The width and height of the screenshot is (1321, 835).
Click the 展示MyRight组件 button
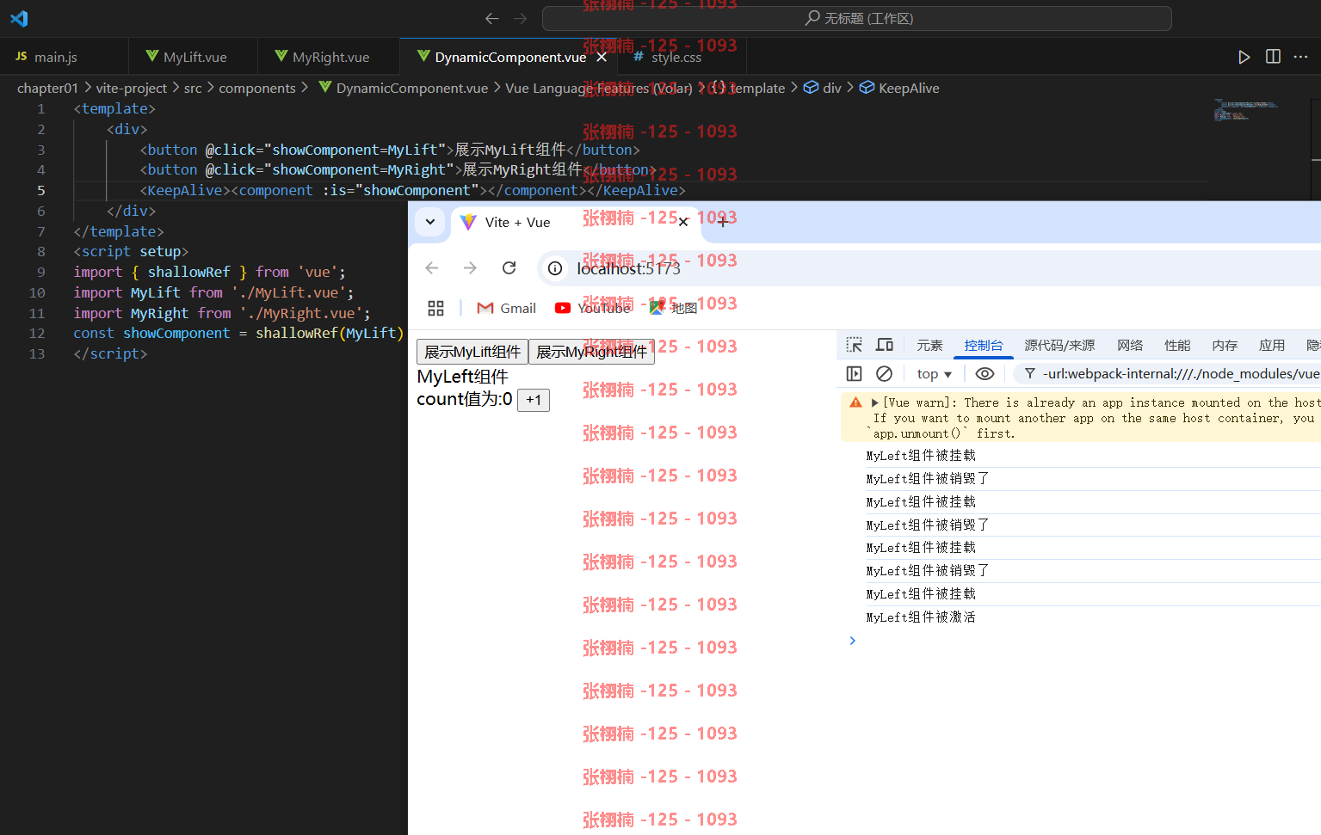[x=591, y=352]
